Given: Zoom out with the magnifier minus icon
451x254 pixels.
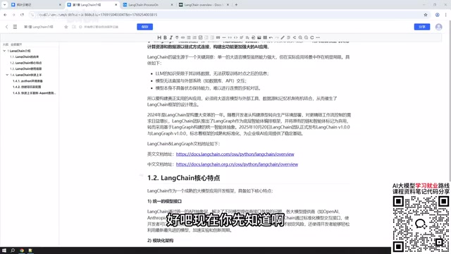Looking at the screenshot, I should [x=306, y=37].
